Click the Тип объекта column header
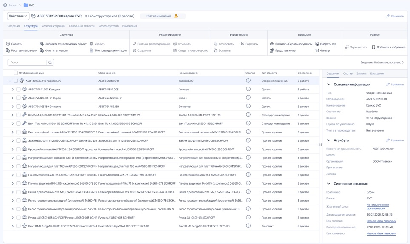This screenshot has width=410, height=244. (269, 73)
